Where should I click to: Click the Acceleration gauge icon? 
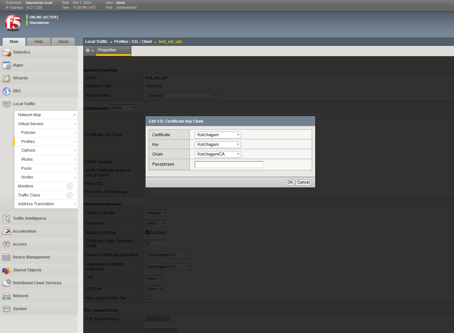tap(6, 231)
